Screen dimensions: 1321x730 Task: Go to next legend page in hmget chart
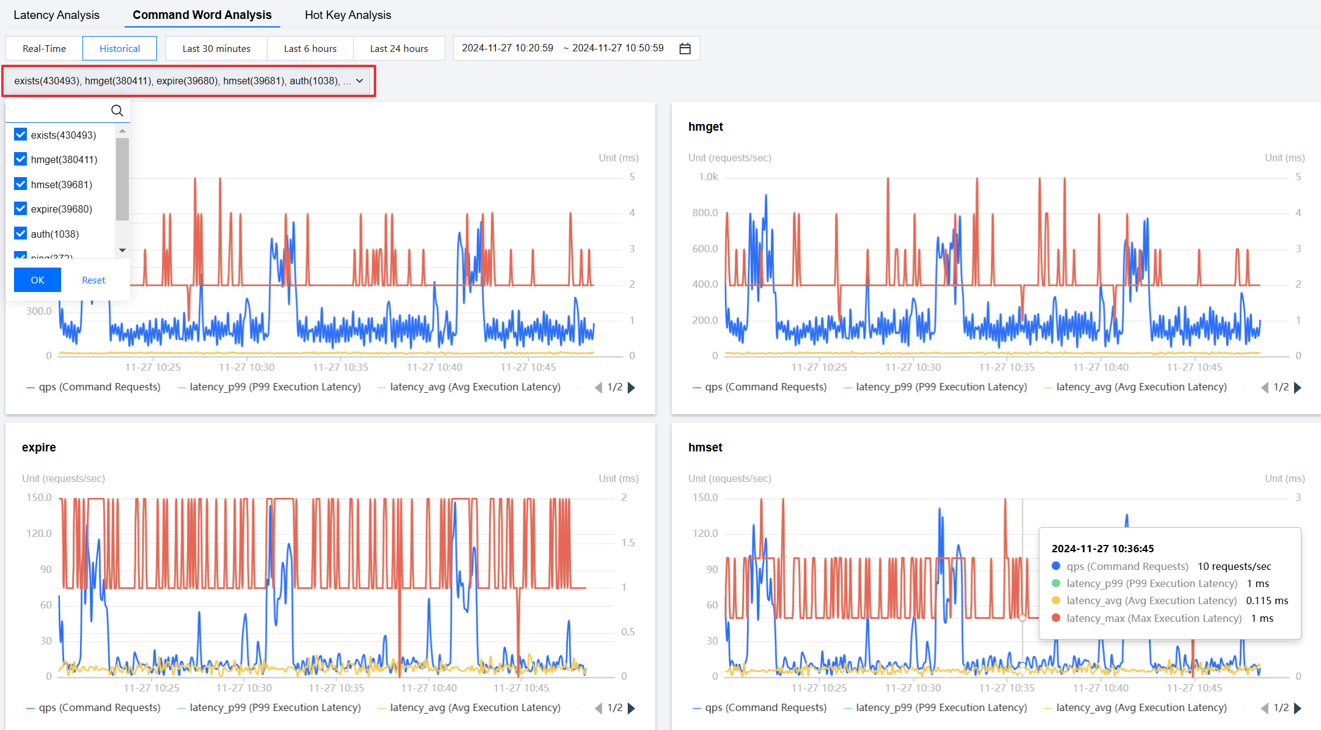coord(1298,387)
